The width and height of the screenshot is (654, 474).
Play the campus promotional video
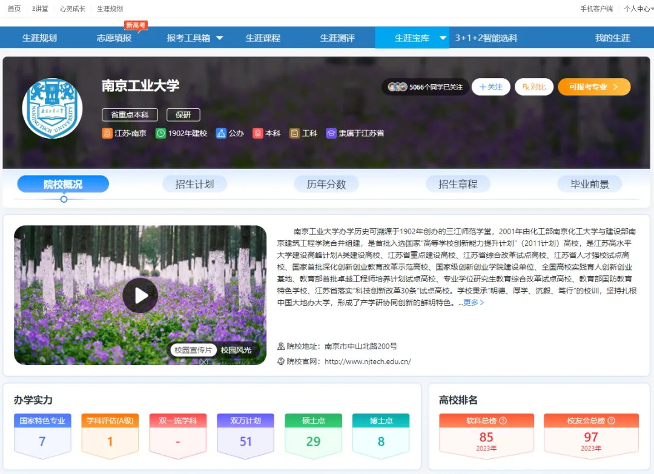pos(140,295)
